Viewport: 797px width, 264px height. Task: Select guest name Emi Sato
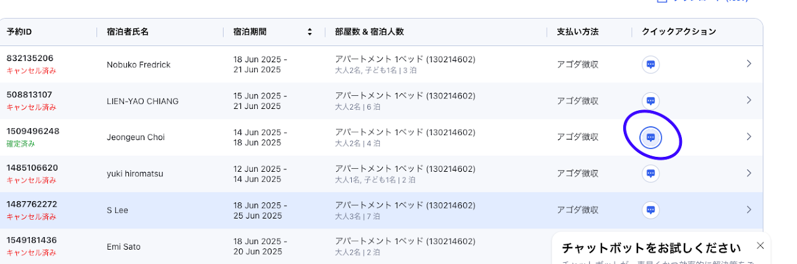click(x=124, y=247)
